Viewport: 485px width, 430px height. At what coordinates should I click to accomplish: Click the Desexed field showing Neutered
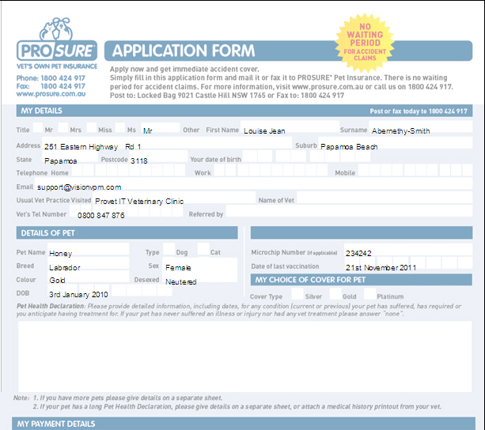click(x=199, y=277)
